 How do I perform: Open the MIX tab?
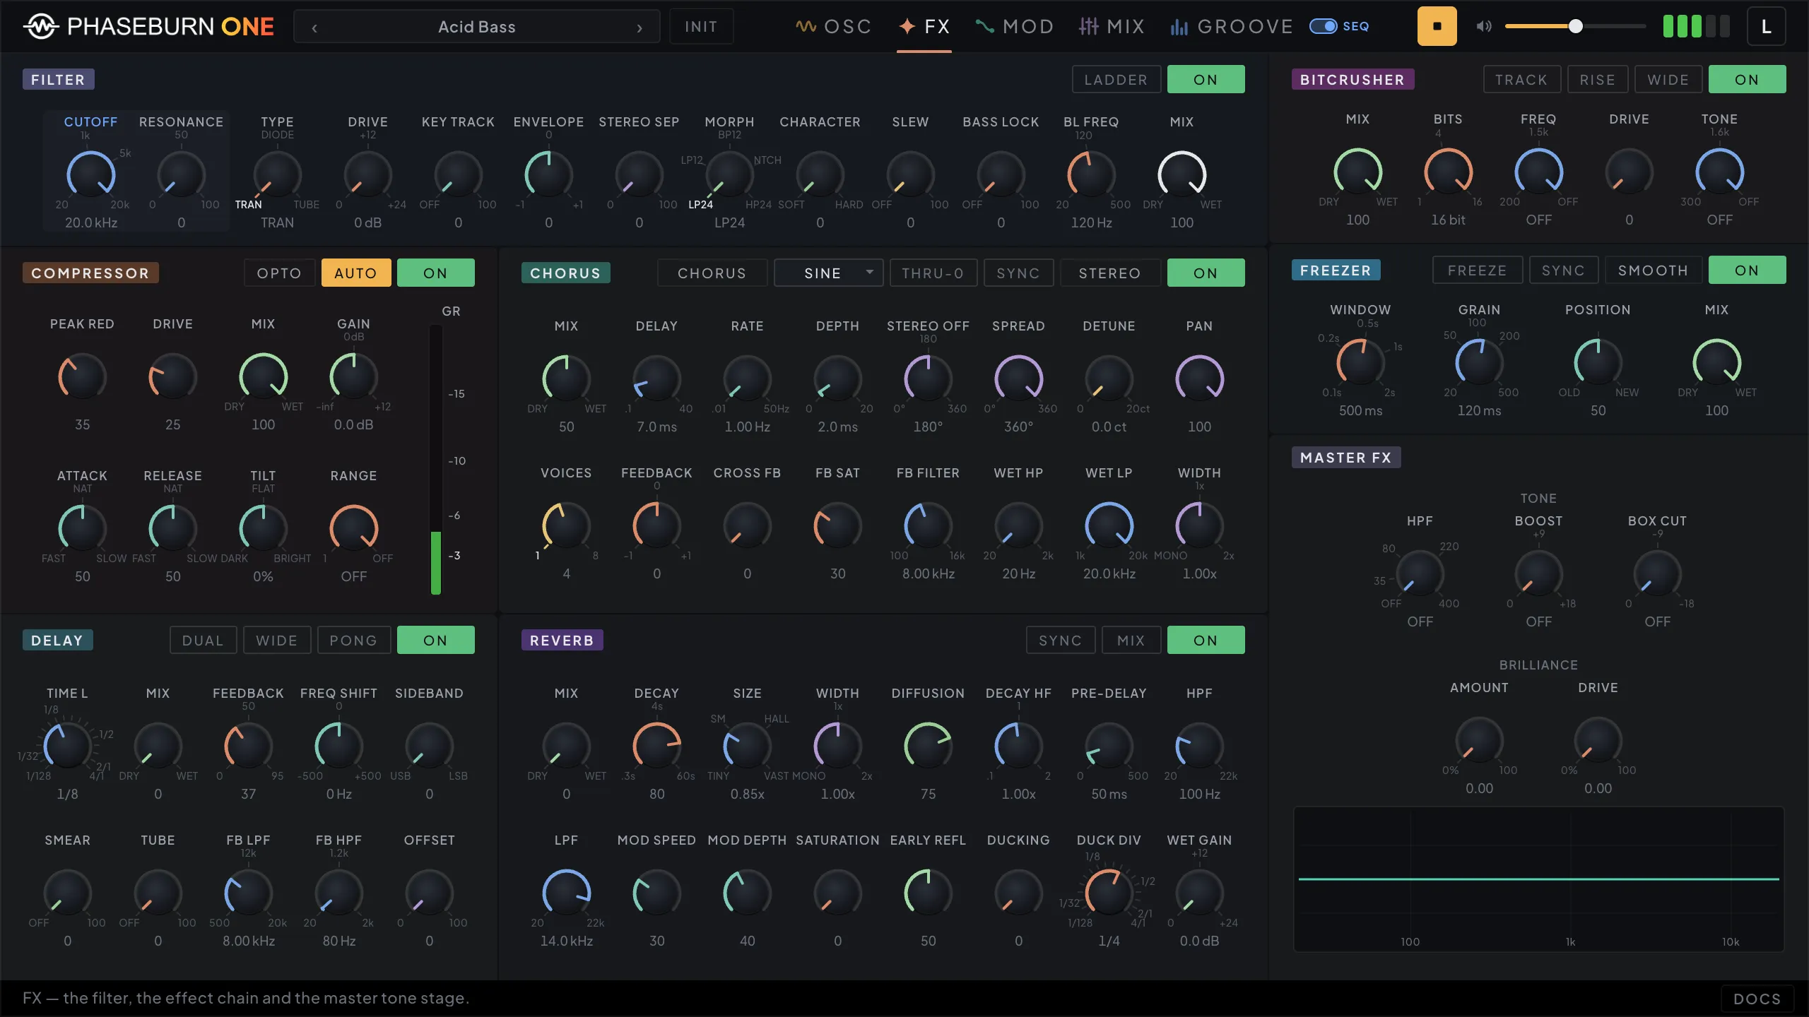[x=1112, y=27]
